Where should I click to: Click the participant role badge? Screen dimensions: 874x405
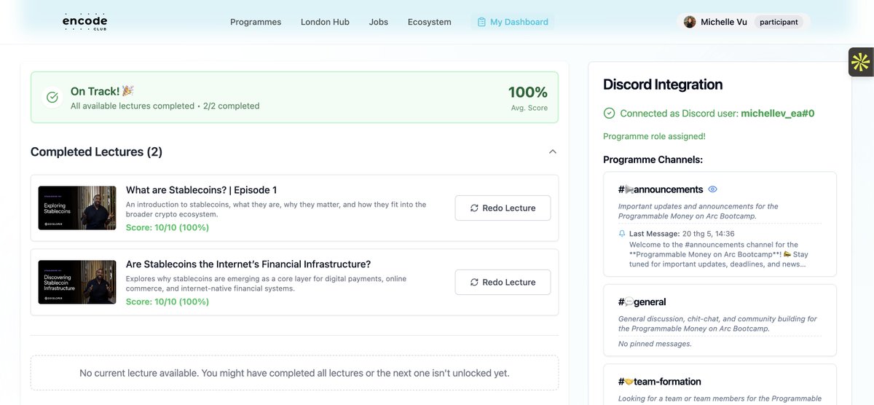pyautogui.click(x=779, y=22)
